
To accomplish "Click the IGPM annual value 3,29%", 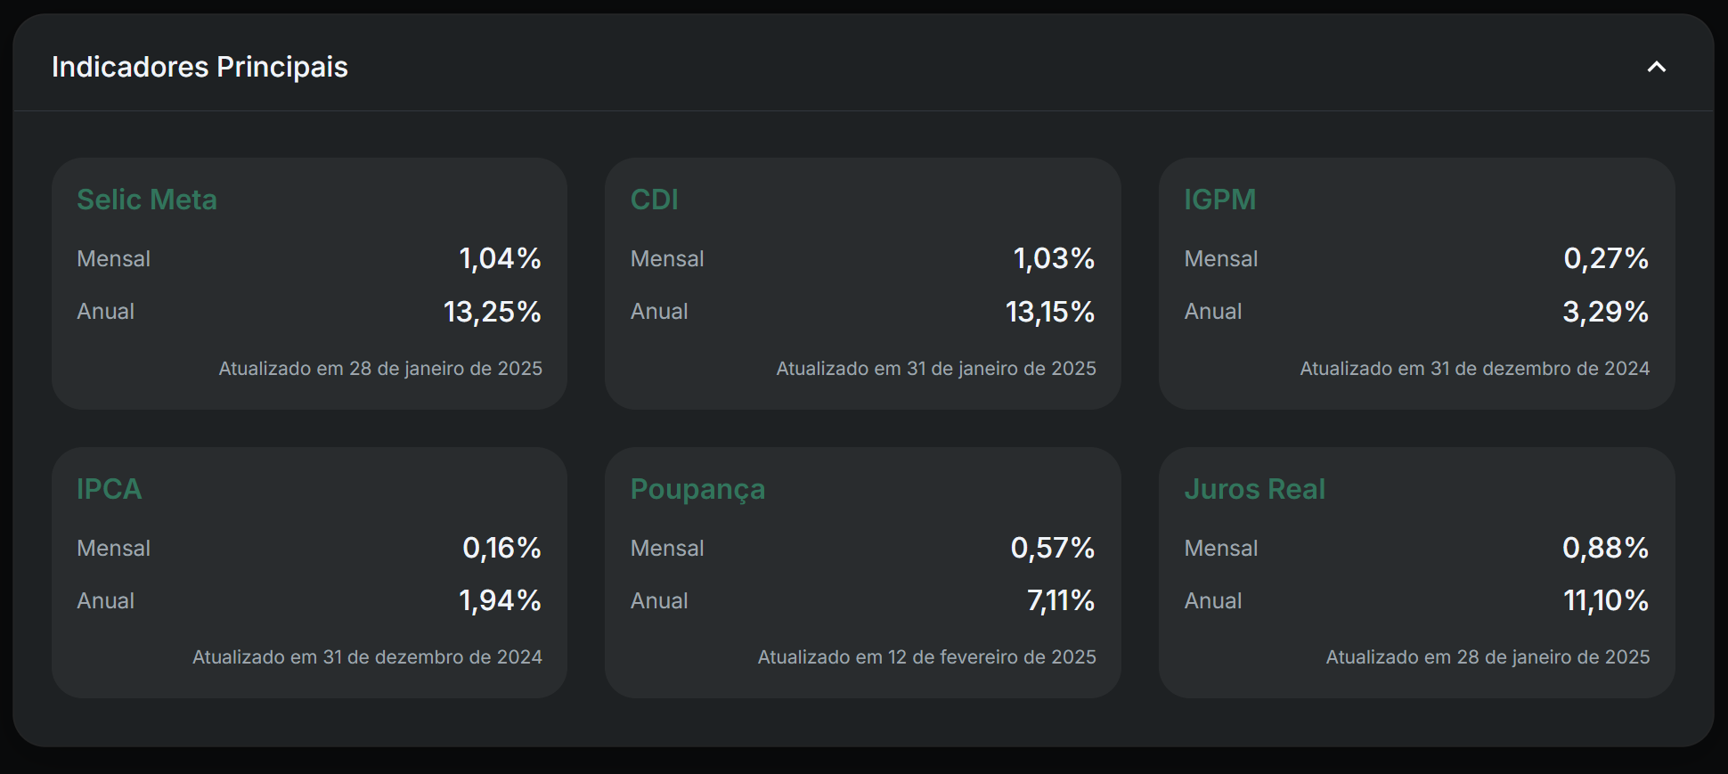I will pos(1606,312).
